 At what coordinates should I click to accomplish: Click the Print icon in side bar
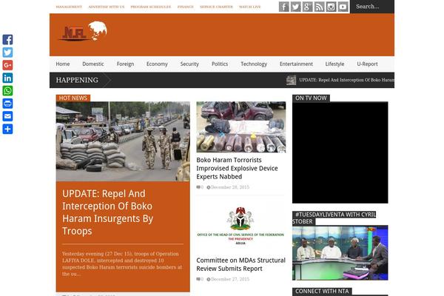tap(7, 104)
